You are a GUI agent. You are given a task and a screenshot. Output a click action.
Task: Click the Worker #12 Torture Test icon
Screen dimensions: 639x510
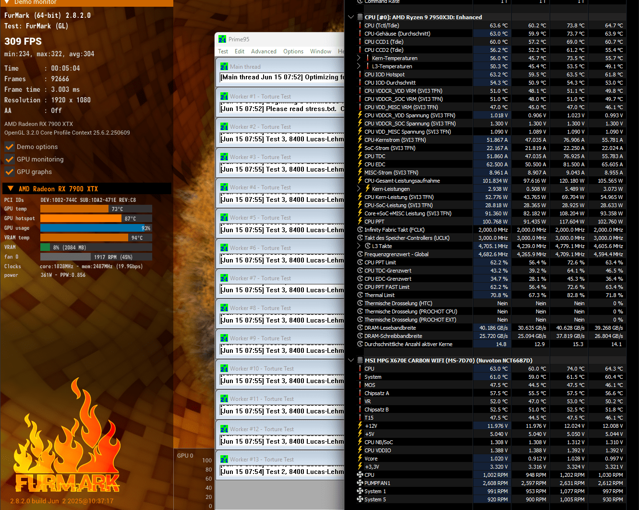click(x=224, y=429)
